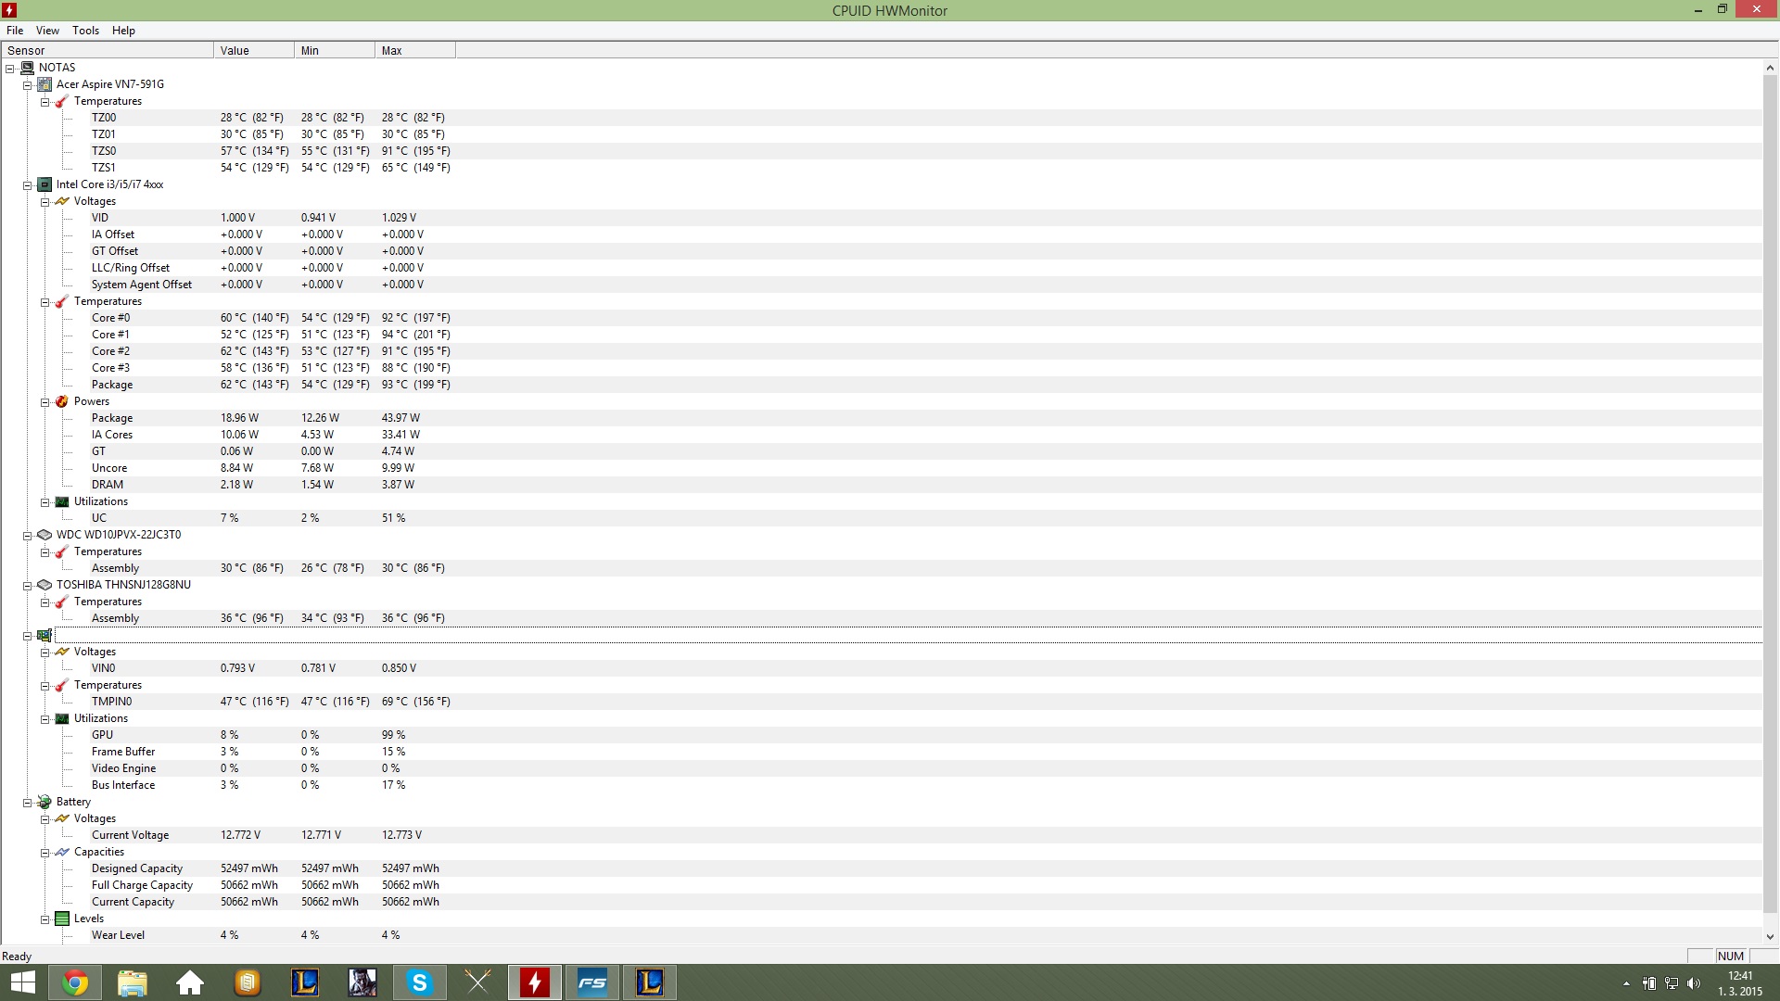This screenshot has width=1780, height=1001.
Task: Click the Powers flame icon
Action: (62, 401)
